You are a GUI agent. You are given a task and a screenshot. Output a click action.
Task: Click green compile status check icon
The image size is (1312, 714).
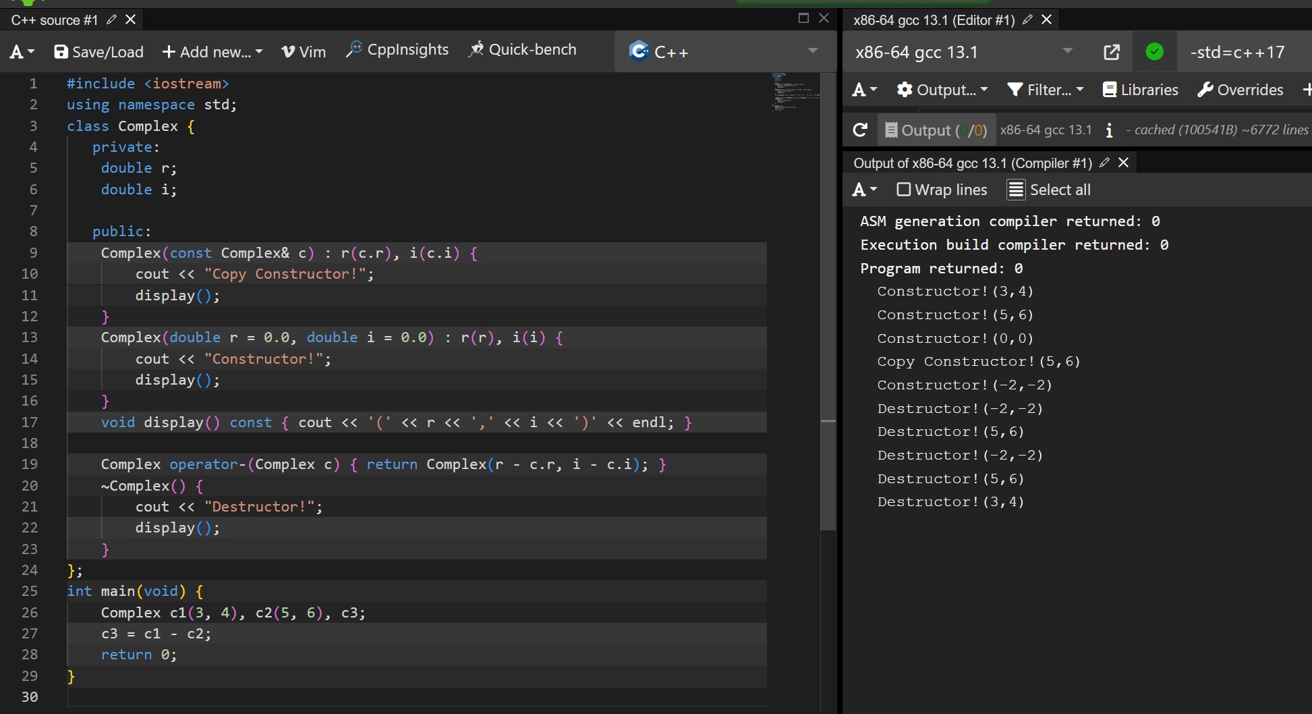pos(1155,51)
